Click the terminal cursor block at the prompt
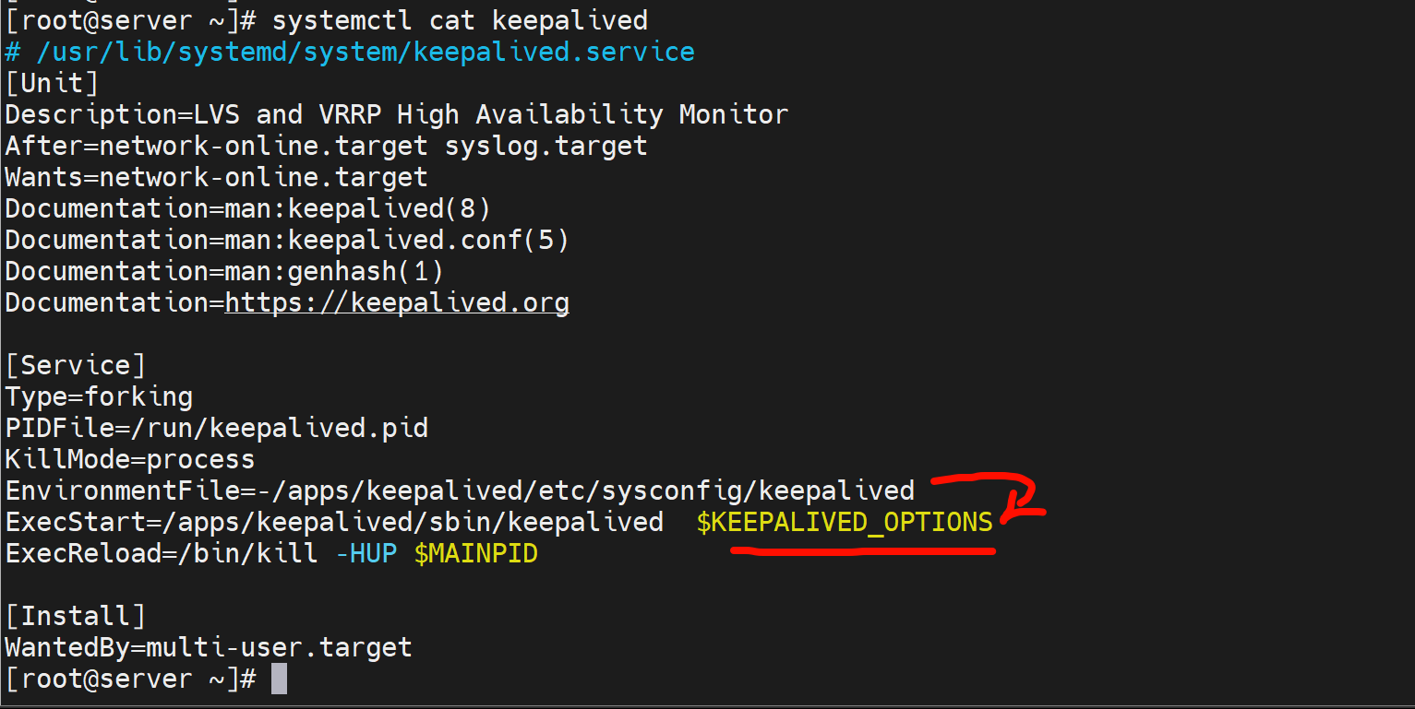This screenshot has width=1415, height=709. point(279,679)
